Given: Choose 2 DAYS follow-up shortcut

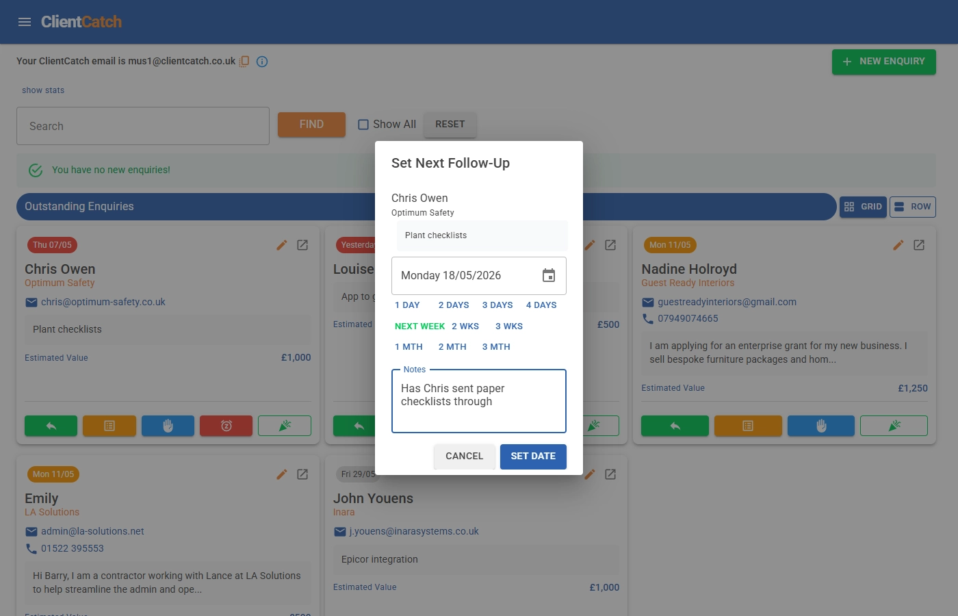Looking at the screenshot, I should point(454,305).
